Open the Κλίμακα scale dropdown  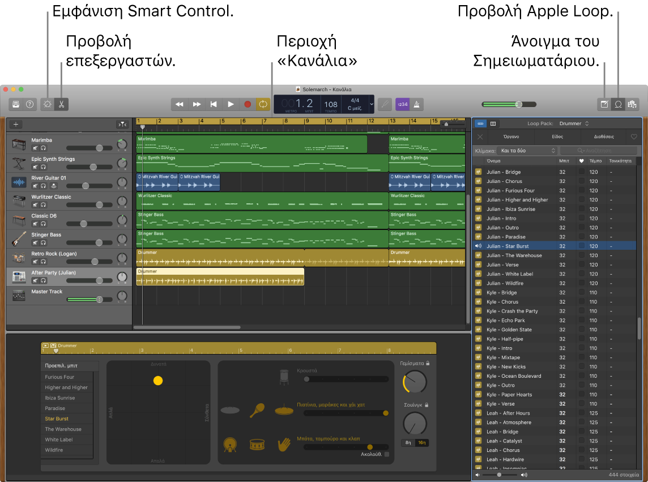coord(527,150)
